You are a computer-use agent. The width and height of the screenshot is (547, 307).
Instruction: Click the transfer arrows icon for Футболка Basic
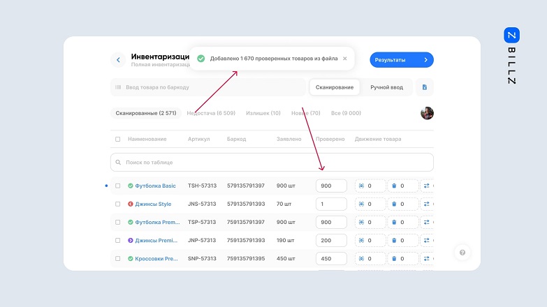pos(427,186)
